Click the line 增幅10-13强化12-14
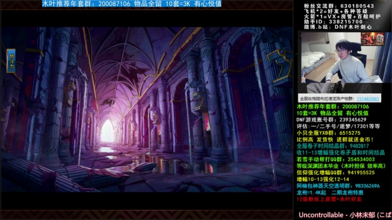The width and height of the screenshot is (392, 220). pos(322,179)
